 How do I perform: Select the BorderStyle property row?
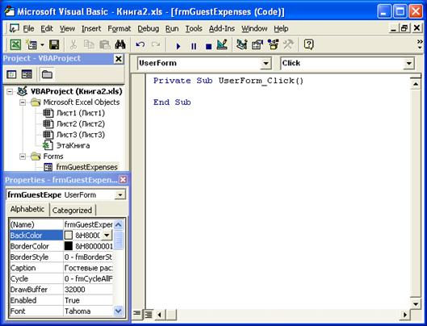click(x=61, y=257)
